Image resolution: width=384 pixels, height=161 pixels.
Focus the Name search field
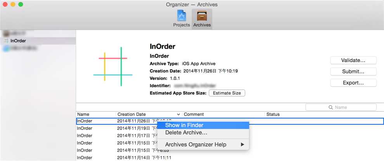[x=341, y=107]
